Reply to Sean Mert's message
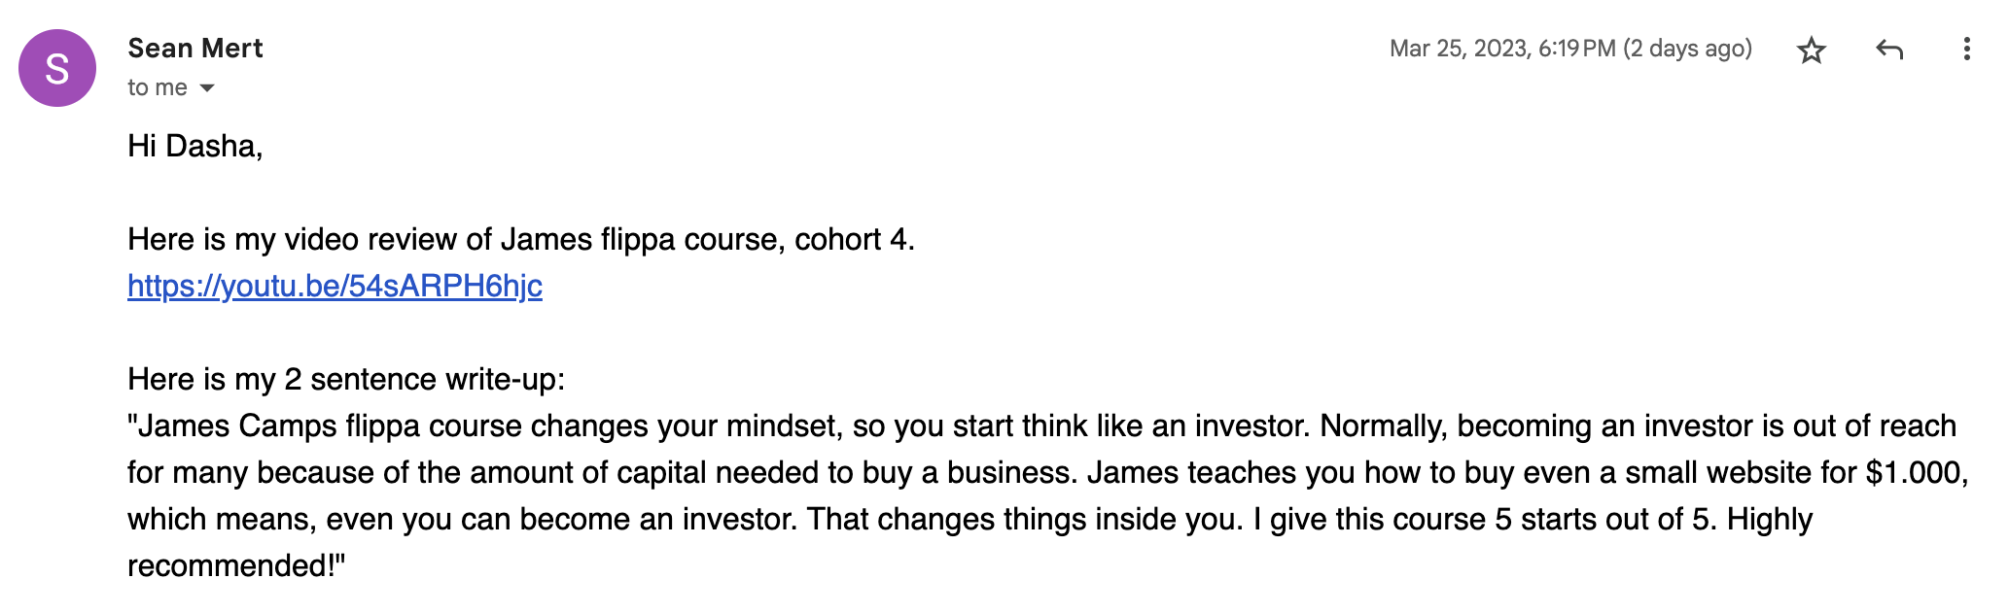This screenshot has width=2009, height=613. (x=1890, y=51)
